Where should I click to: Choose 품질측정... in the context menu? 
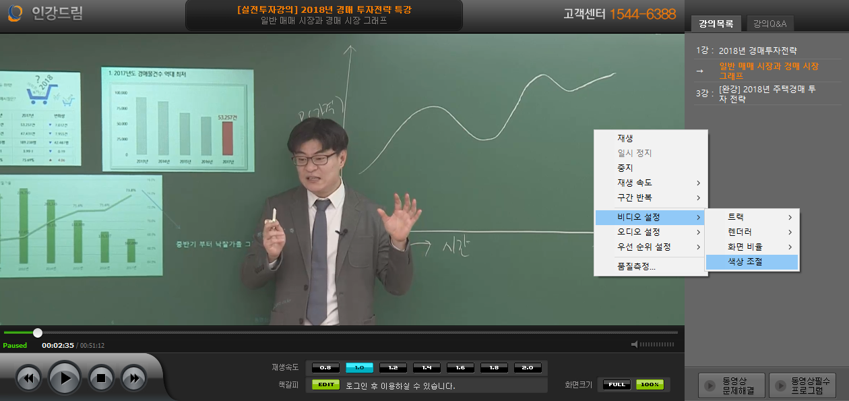coord(651,266)
